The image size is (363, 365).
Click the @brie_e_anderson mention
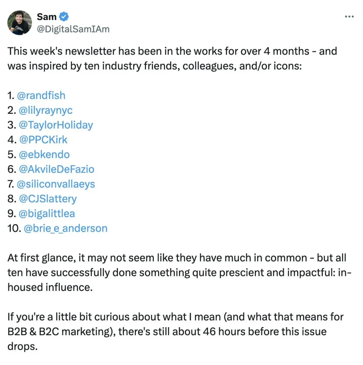coord(65,228)
